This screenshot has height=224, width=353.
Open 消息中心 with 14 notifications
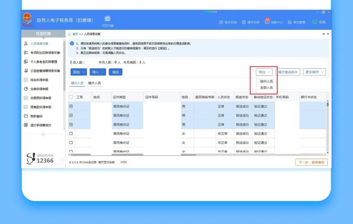click(x=267, y=21)
